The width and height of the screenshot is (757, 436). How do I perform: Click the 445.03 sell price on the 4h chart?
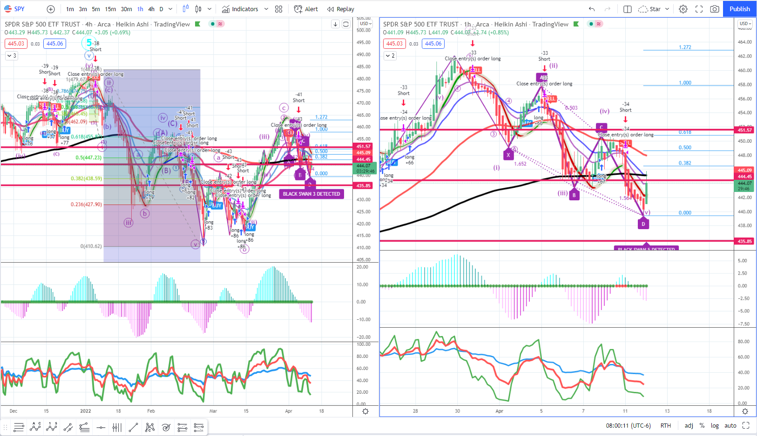tap(16, 44)
